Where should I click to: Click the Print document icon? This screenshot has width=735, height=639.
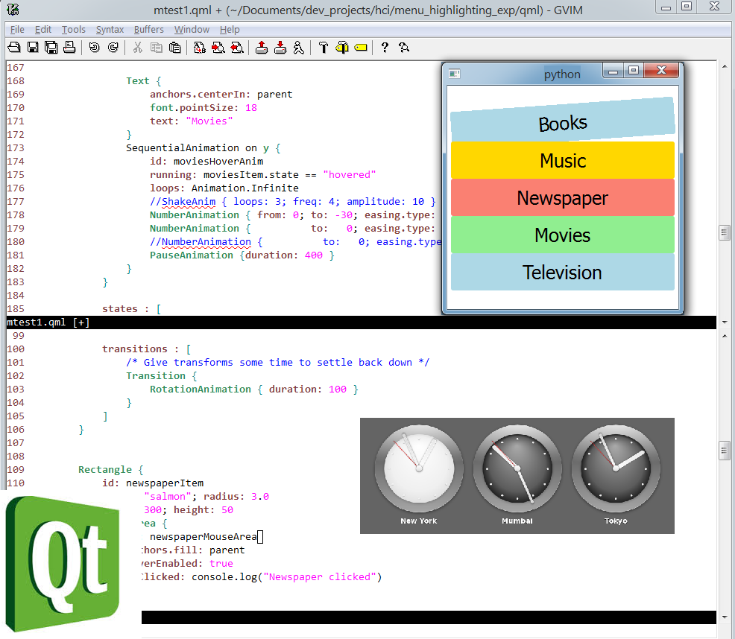pos(67,47)
